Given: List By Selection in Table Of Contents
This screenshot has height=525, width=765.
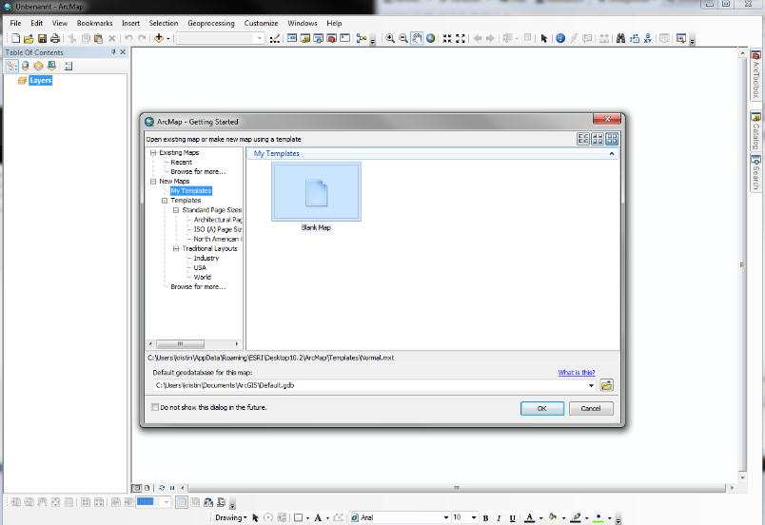Looking at the screenshot, I should 51,66.
